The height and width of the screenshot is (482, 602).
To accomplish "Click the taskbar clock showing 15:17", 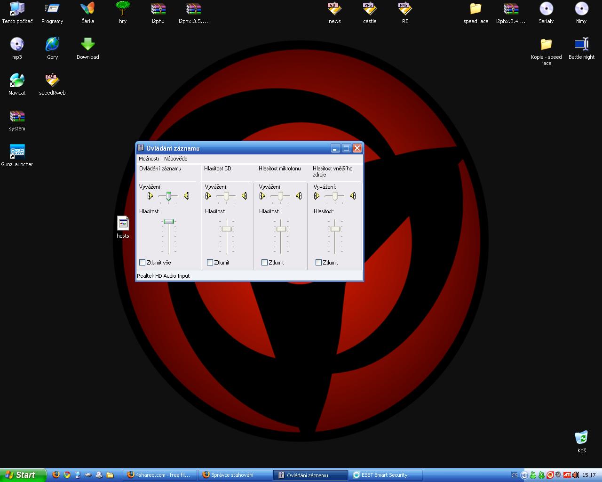I will pos(589,475).
